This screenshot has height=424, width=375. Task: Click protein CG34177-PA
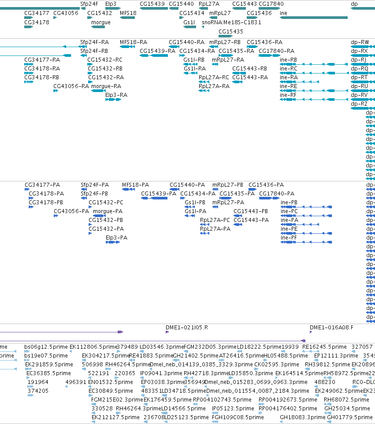click(x=42, y=185)
